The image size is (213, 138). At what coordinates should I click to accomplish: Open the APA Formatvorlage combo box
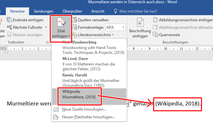coord(115,27)
